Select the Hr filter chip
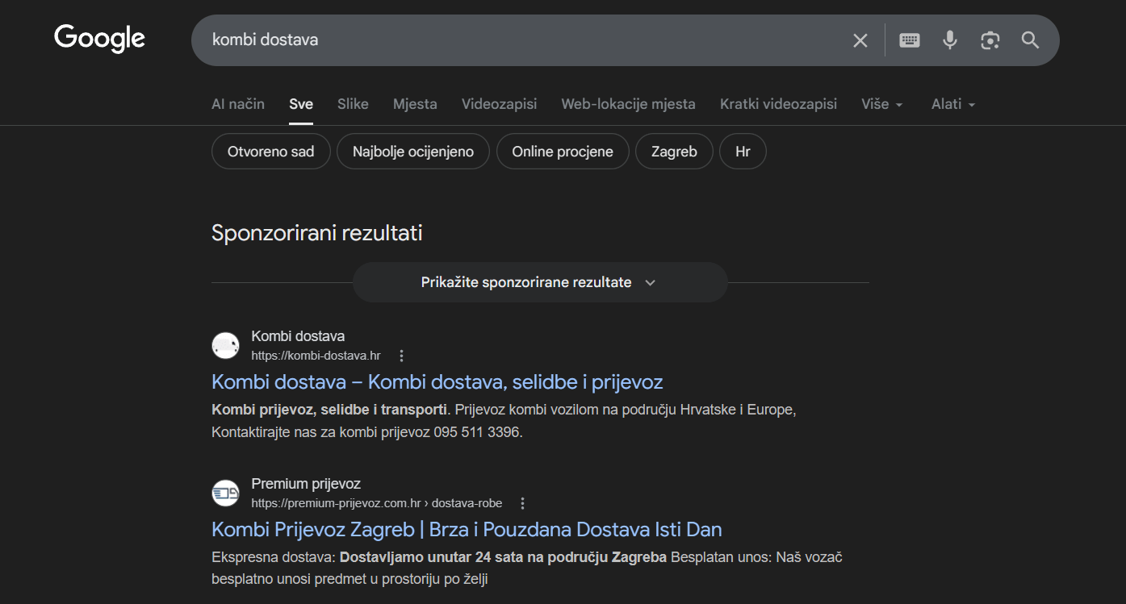This screenshot has height=604, width=1126. tap(743, 152)
